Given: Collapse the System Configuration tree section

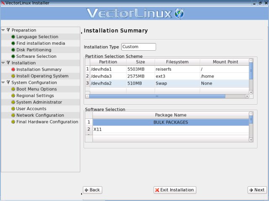Looking at the screenshot, I should pyautogui.click(x=3, y=82).
